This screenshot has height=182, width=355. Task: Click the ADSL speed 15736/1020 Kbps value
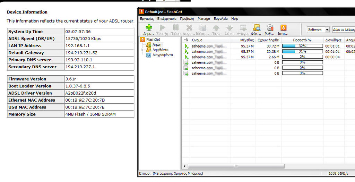[83, 39]
